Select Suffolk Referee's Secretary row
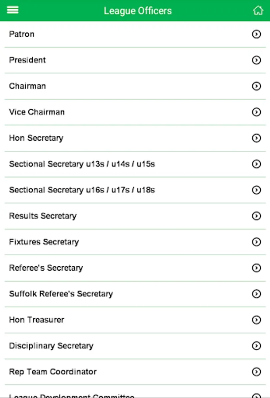 coord(61,294)
